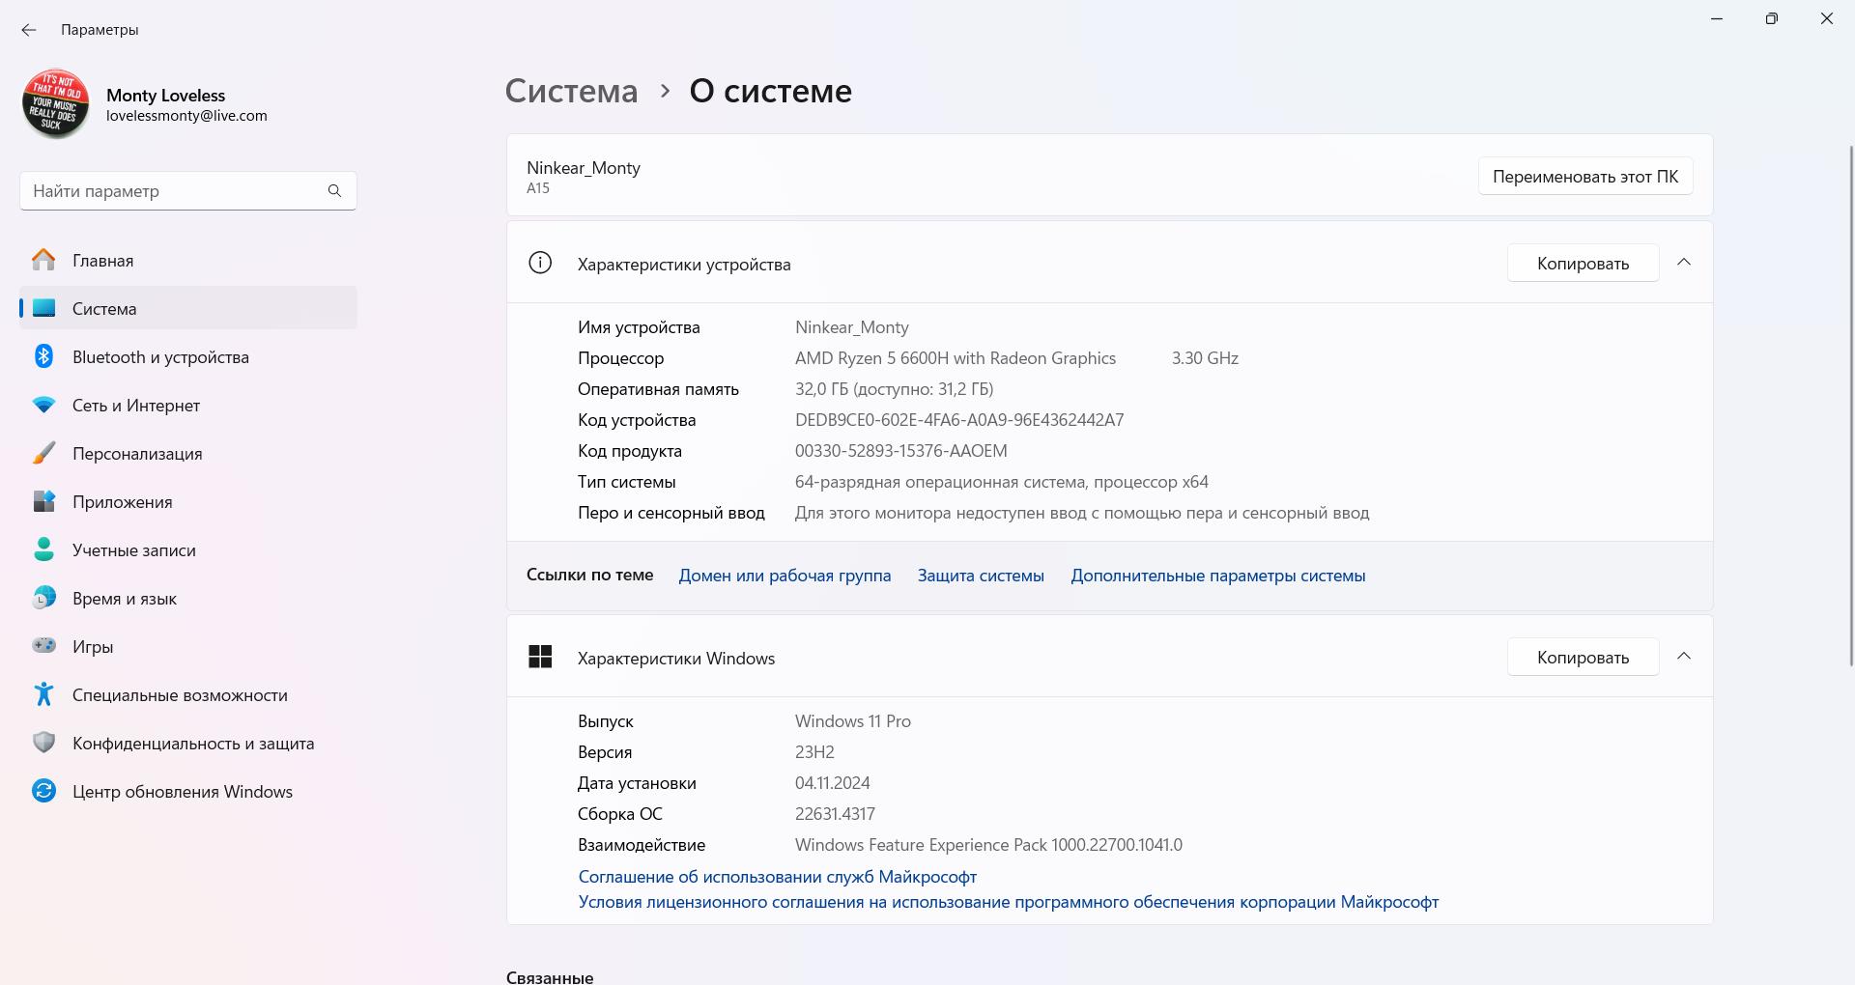Click the info icon beside Характеристики устройства
The height and width of the screenshot is (985, 1855).
[x=540, y=263]
